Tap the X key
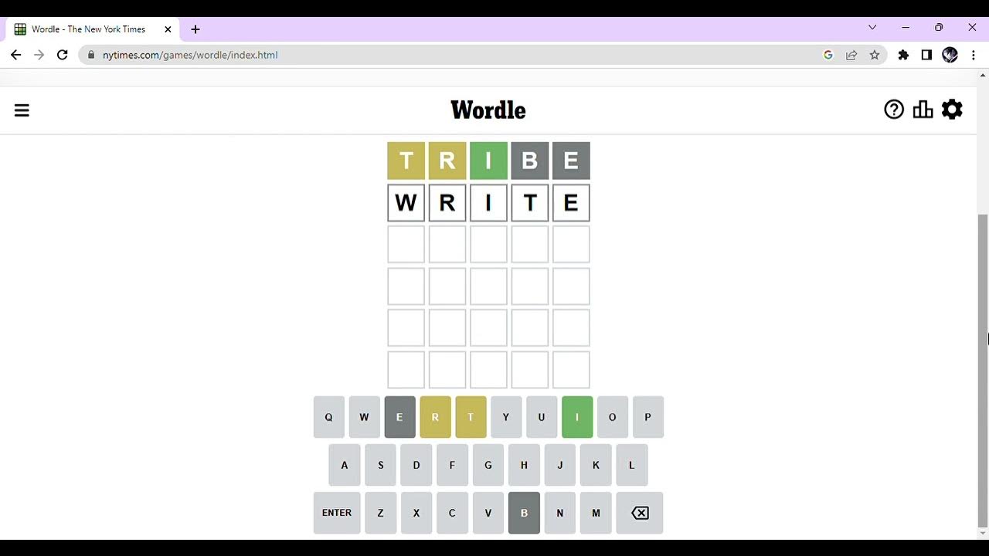 (x=416, y=513)
